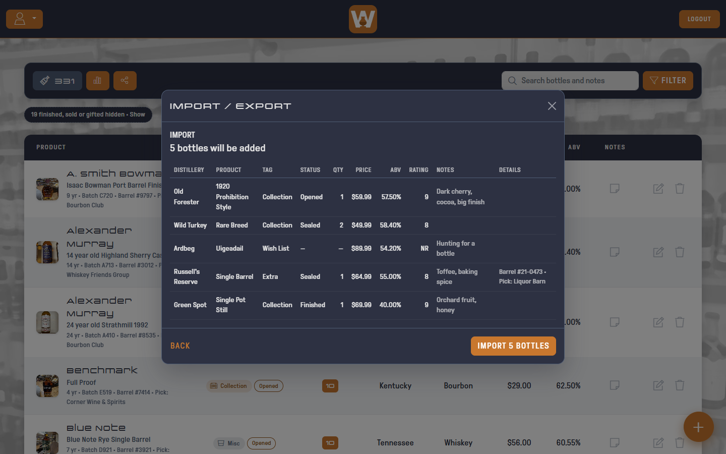Click the Logout button
Viewport: 726px width, 454px height.
[699, 19]
